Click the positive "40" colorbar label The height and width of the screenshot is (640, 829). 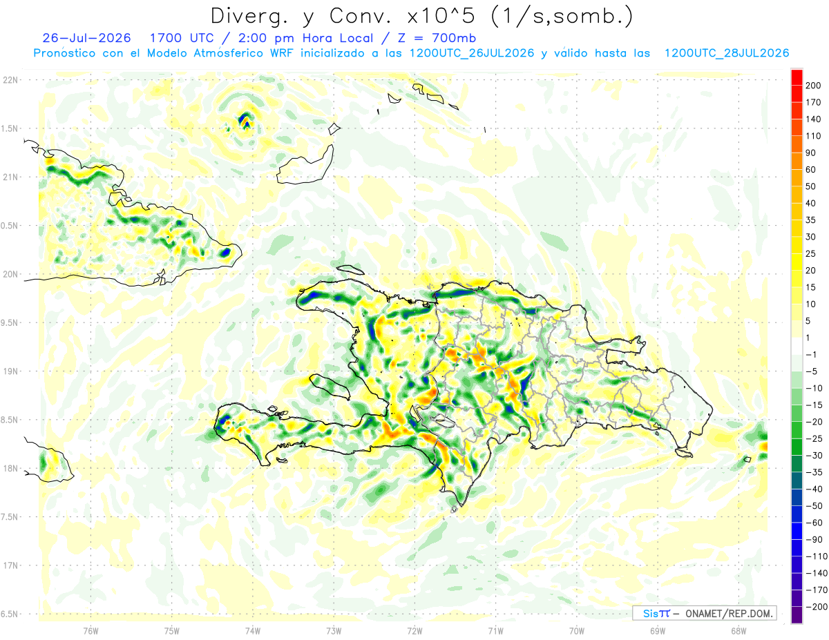[x=811, y=203]
